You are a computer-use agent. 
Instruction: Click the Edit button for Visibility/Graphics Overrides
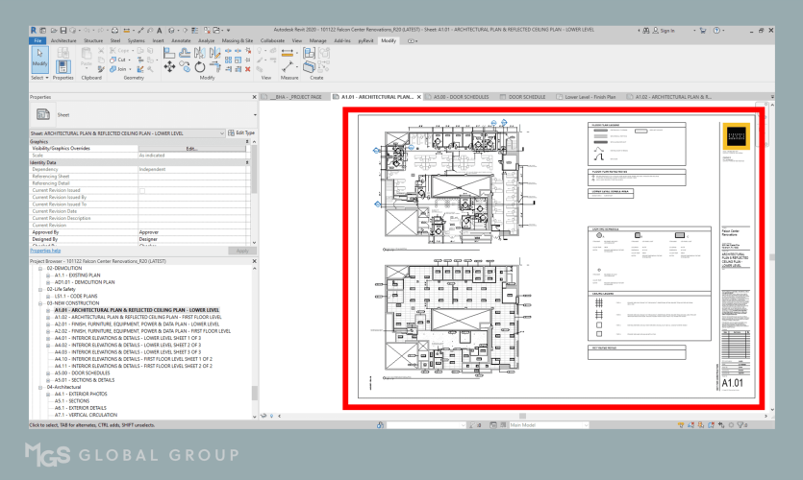(191, 148)
